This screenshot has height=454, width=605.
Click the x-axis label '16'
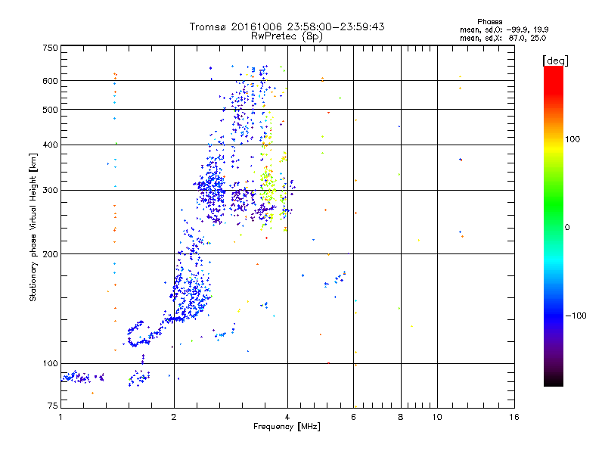pyautogui.click(x=514, y=417)
